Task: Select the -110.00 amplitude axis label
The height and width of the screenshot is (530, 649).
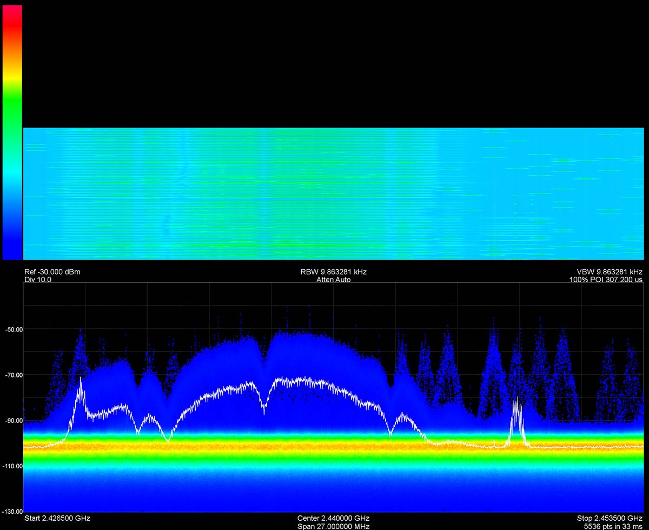Action: tap(11, 466)
